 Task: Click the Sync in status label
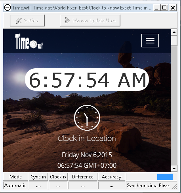38,177
